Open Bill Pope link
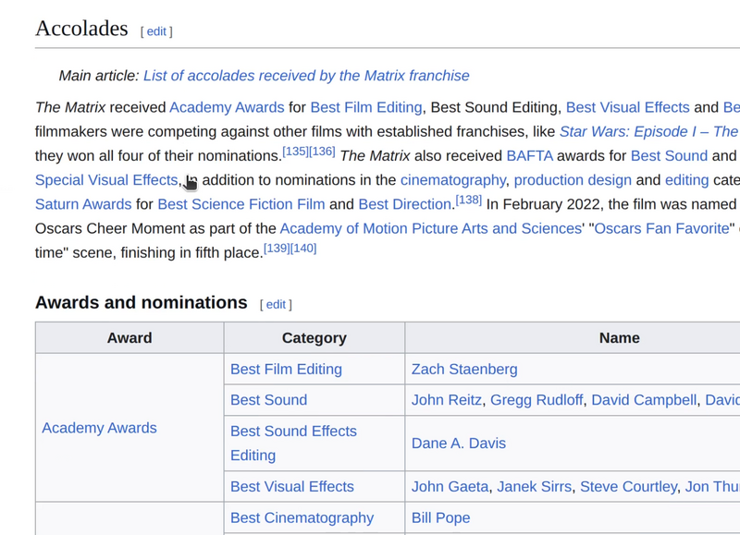The height and width of the screenshot is (535, 740). pyautogui.click(x=441, y=517)
